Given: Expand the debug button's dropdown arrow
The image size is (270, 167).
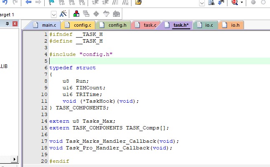Looking at the screenshot, I should tap(242, 3).
